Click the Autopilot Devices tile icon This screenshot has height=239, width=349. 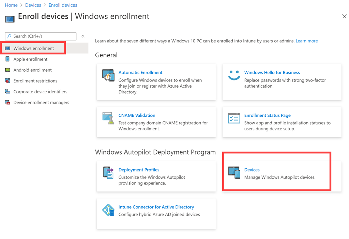234,172
